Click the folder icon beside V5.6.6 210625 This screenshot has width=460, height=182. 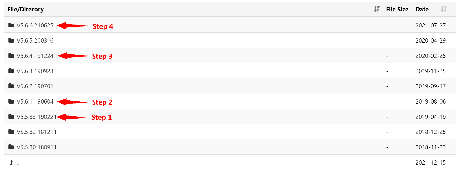coord(11,25)
